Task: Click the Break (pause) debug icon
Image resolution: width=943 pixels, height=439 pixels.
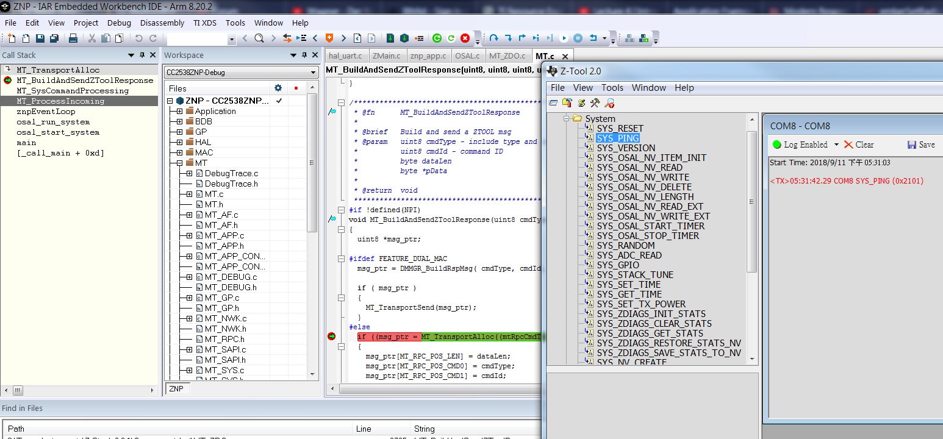Action: pyautogui.click(x=578, y=38)
